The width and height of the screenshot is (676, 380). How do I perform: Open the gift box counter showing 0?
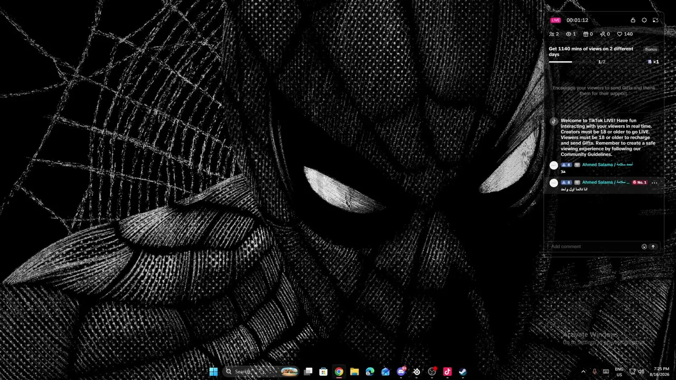click(x=588, y=34)
